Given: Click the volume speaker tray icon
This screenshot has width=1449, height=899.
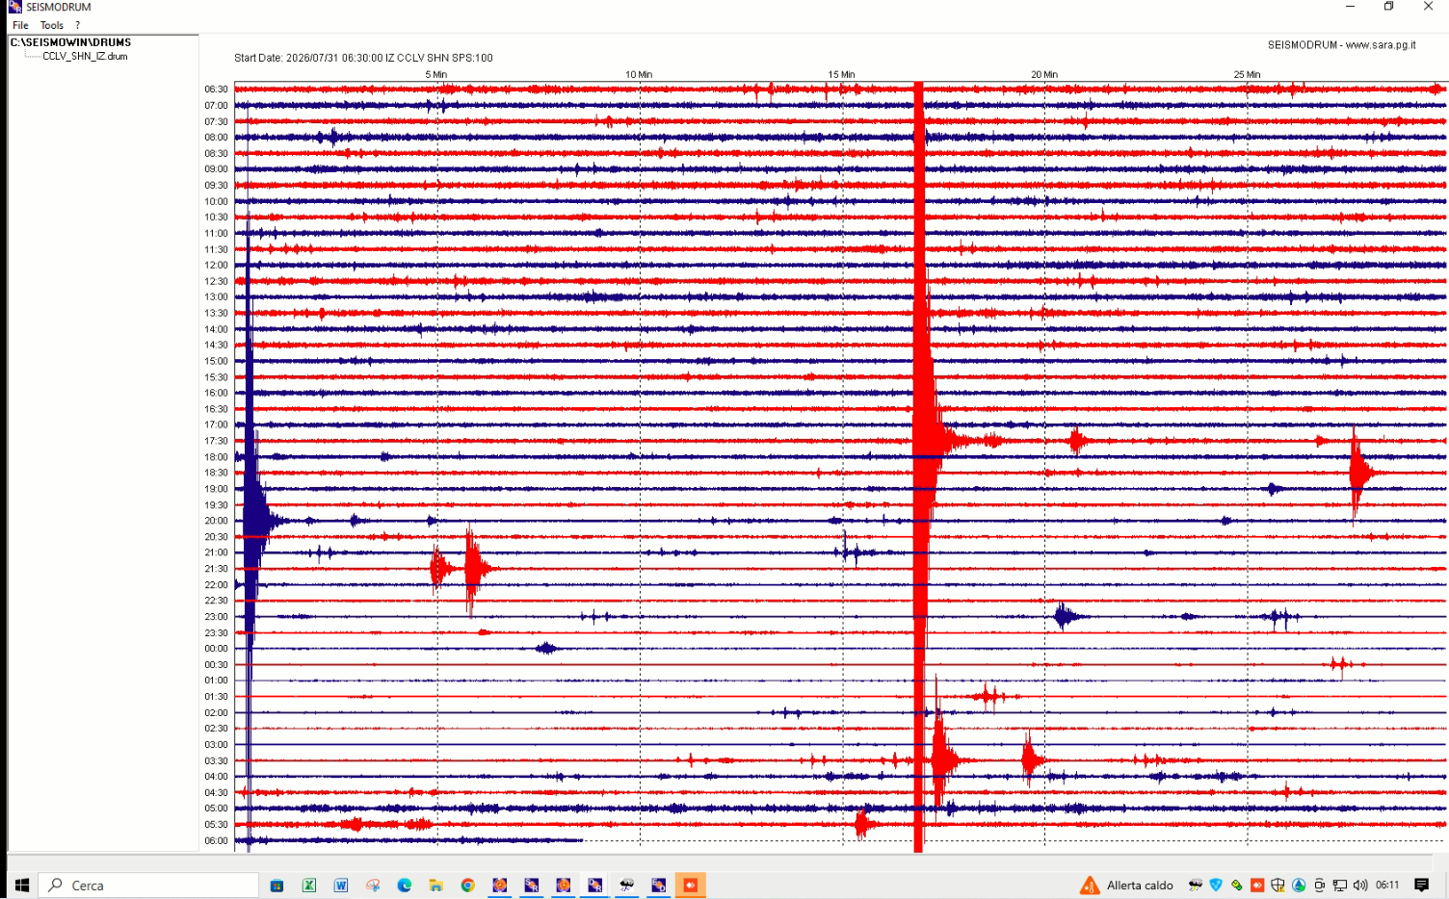Looking at the screenshot, I should tap(1360, 886).
